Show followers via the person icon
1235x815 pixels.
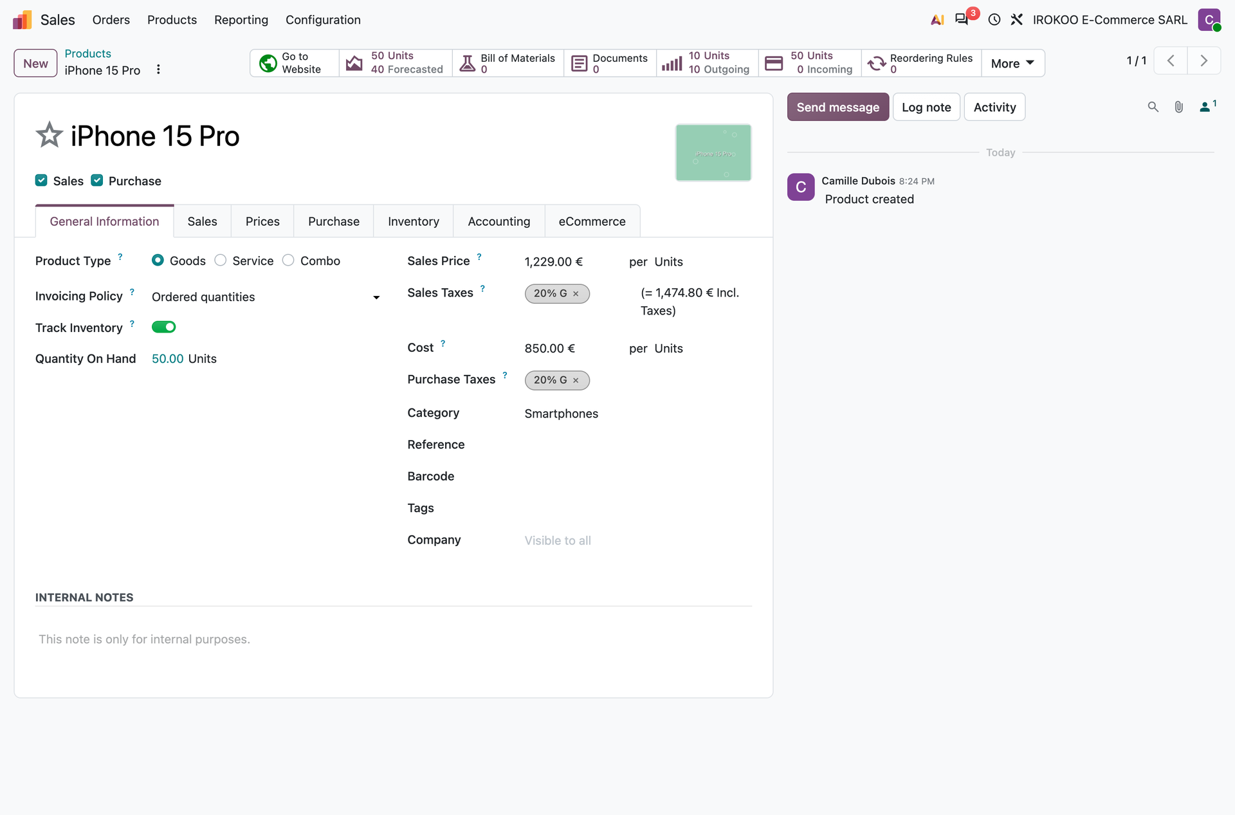[x=1207, y=106]
